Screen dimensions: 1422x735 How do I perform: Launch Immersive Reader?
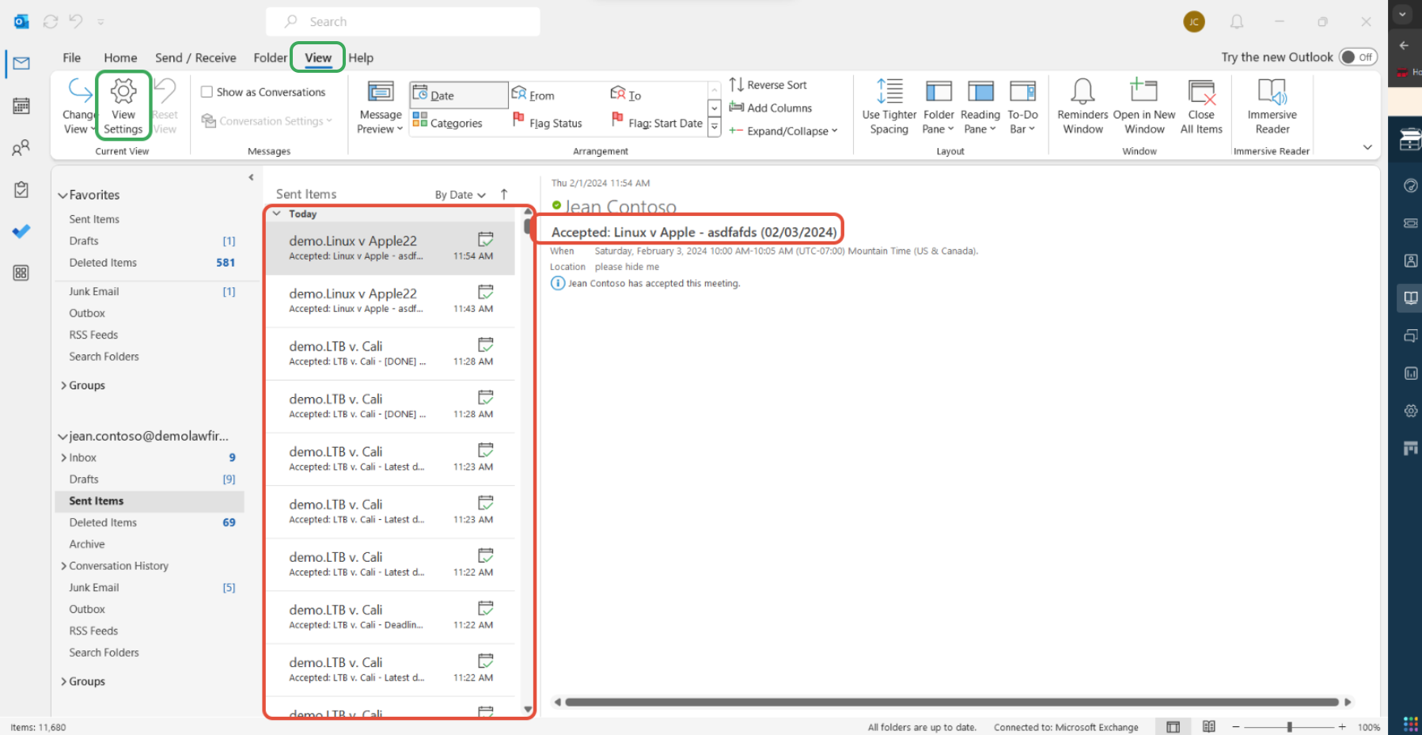(1272, 107)
